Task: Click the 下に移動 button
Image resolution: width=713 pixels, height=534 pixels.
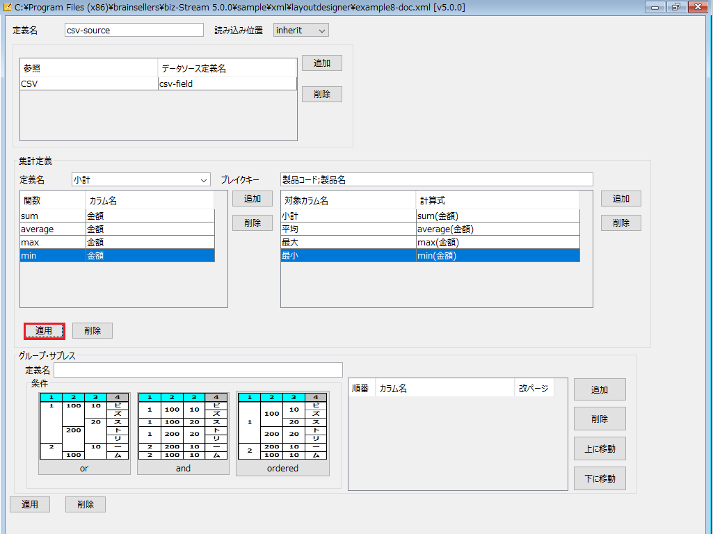Action: tap(600, 478)
